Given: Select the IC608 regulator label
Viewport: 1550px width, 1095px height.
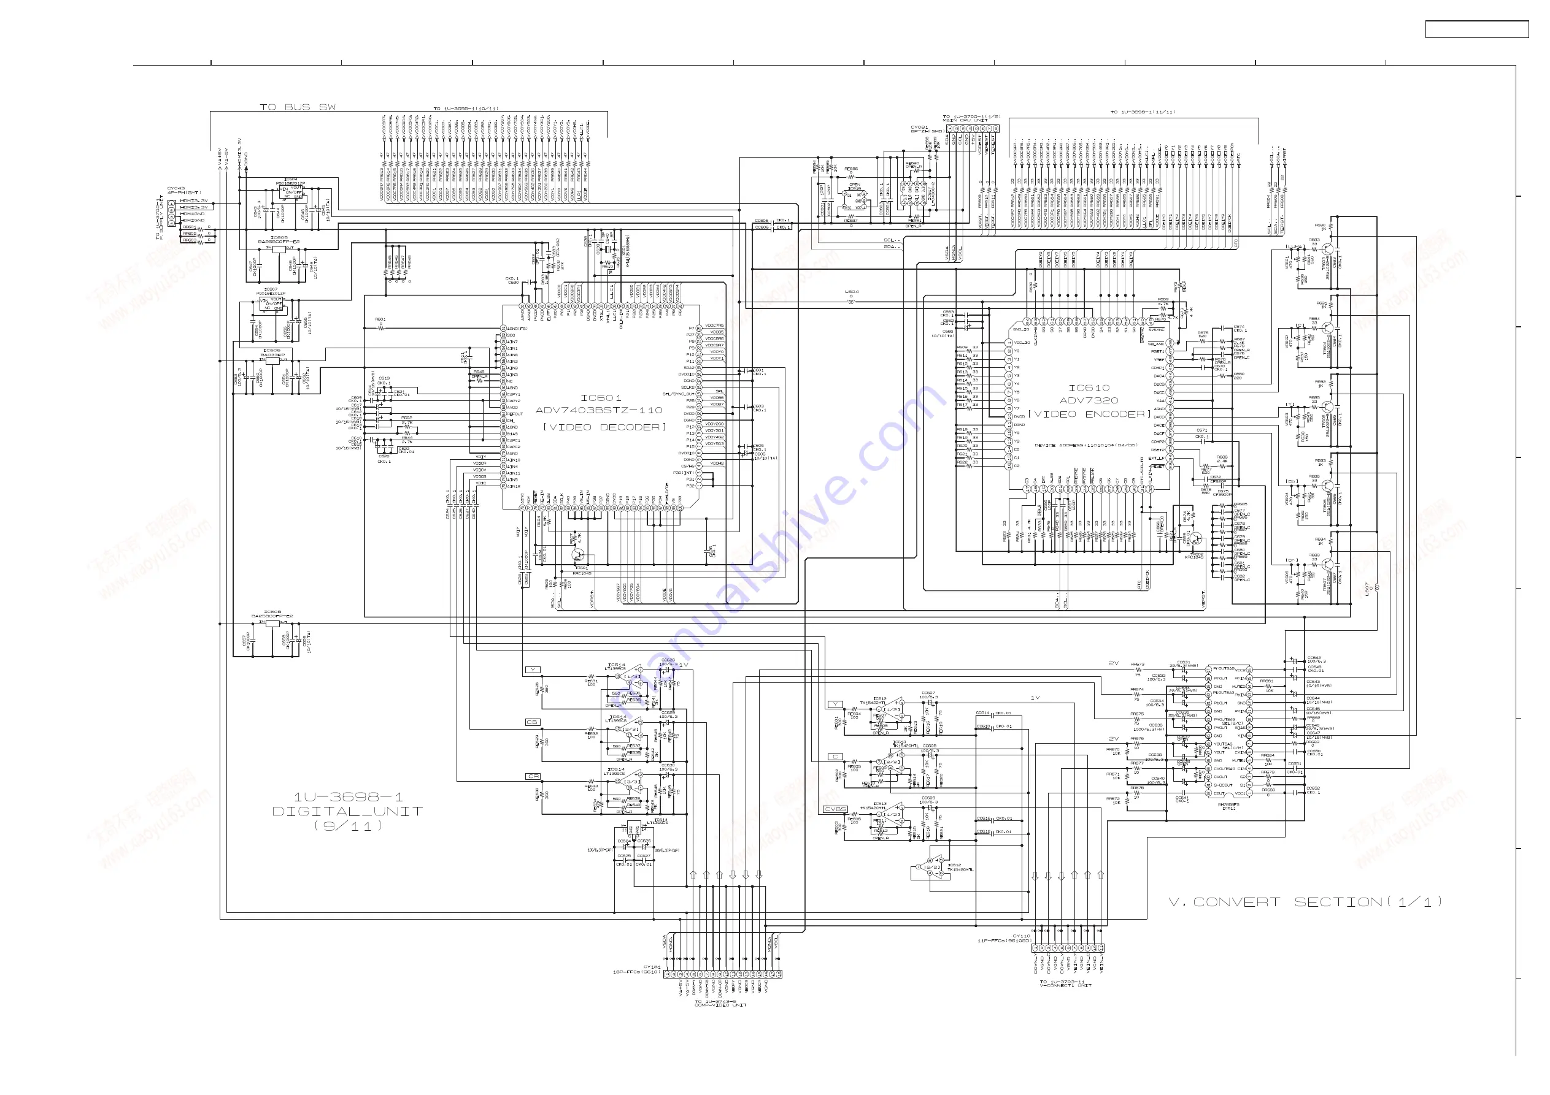Looking at the screenshot, I should pyautogui.click(x=272, y=612).
